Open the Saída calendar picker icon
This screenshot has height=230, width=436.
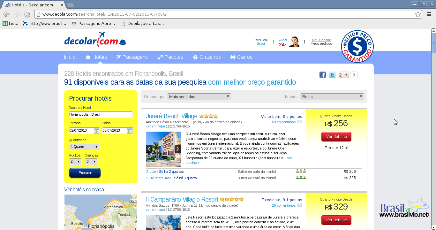click(x=130, y=131)
